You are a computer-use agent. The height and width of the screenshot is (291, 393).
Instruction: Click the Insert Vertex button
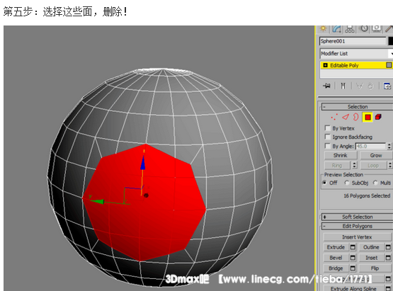click(x=357, y=237)
